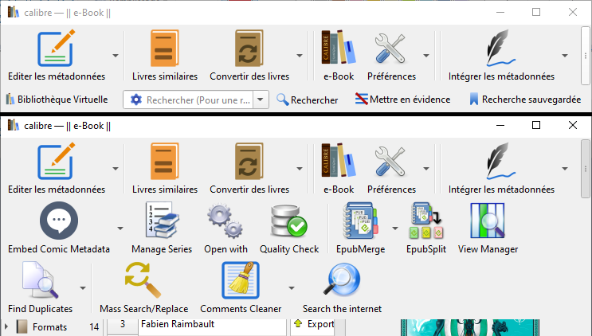The height and width of the screenshot is (336, 592).
Task: Open Mass Search/Replace tool
Action: coord(143,287)
